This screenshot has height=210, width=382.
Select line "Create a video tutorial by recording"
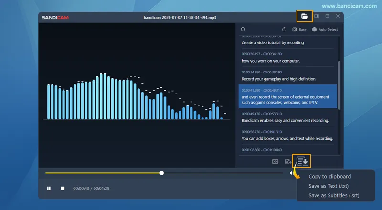273,42
